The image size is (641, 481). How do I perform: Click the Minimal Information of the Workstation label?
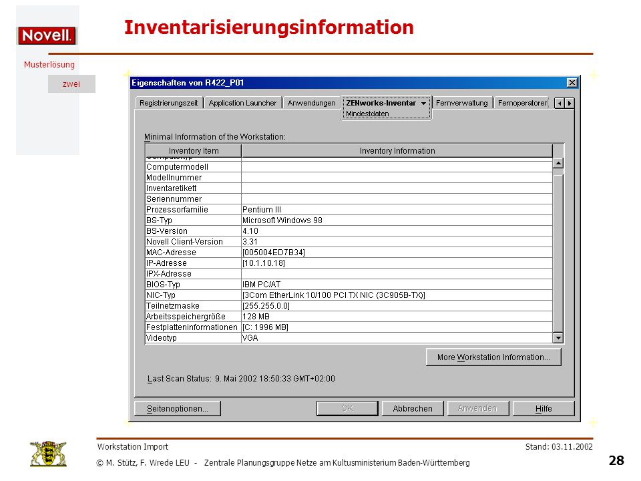tap(215, 136)
